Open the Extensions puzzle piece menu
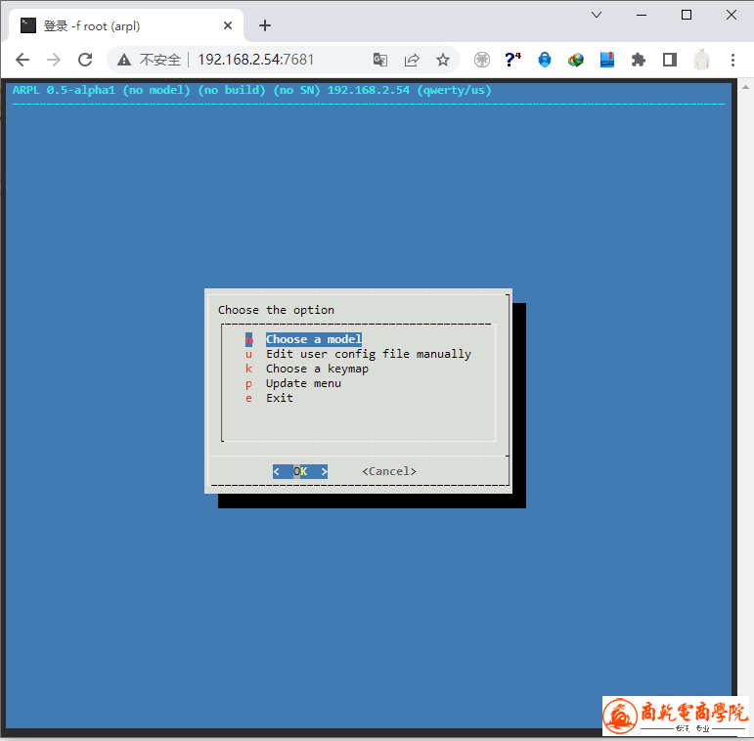Screen dimensions: 754x741 [639, 60]
